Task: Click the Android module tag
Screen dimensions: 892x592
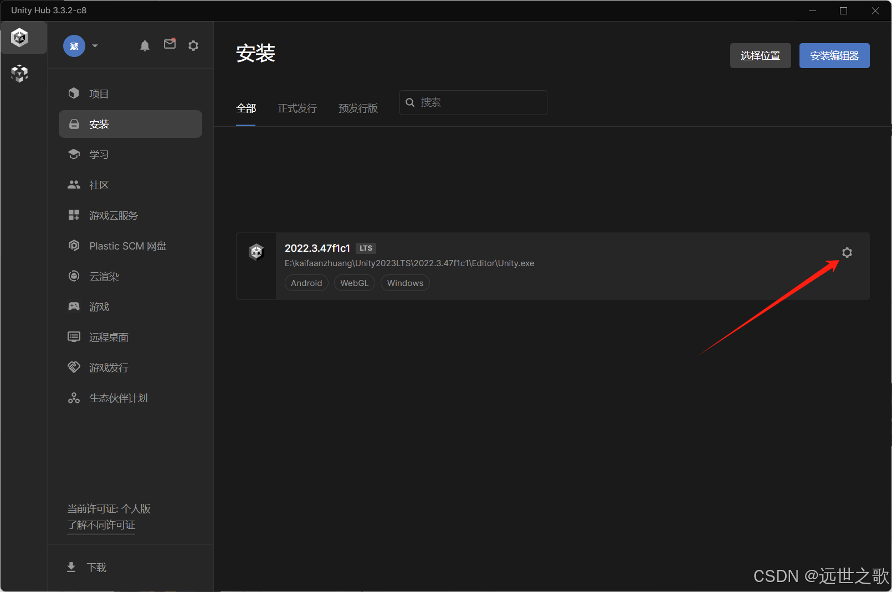Action: (306, 283)
